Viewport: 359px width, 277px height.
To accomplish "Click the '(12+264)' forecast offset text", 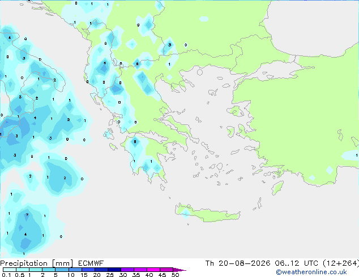I will point(341,263).
